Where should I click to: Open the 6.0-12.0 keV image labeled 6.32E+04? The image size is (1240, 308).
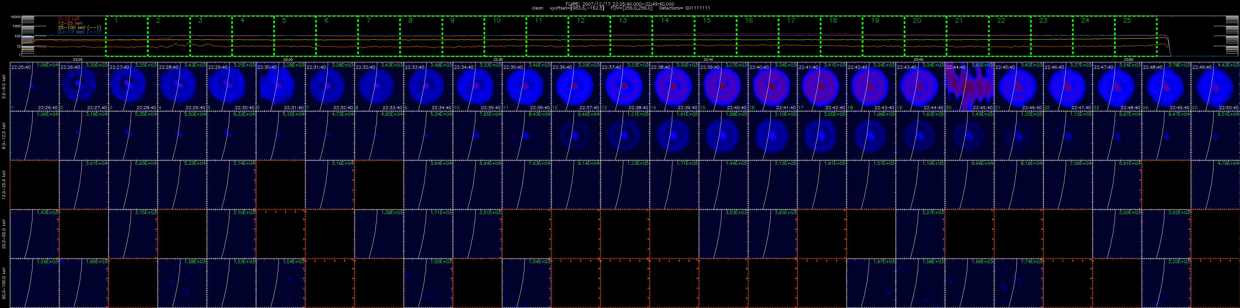231,136
